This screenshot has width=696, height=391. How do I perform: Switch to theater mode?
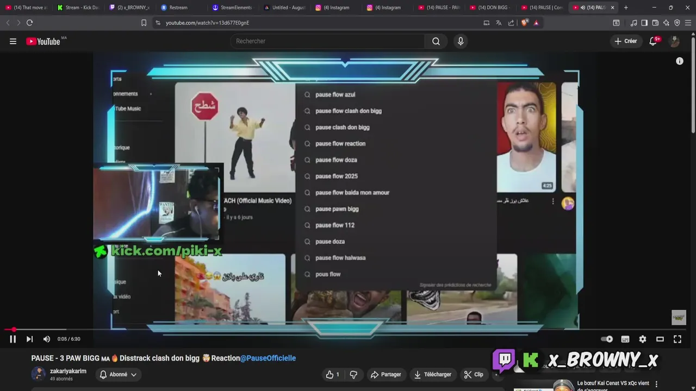[x=660, y=339]
